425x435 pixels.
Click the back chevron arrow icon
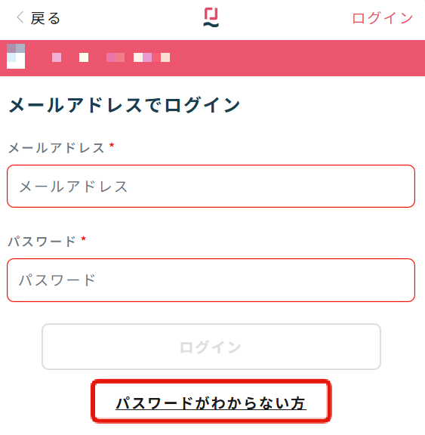20,18
